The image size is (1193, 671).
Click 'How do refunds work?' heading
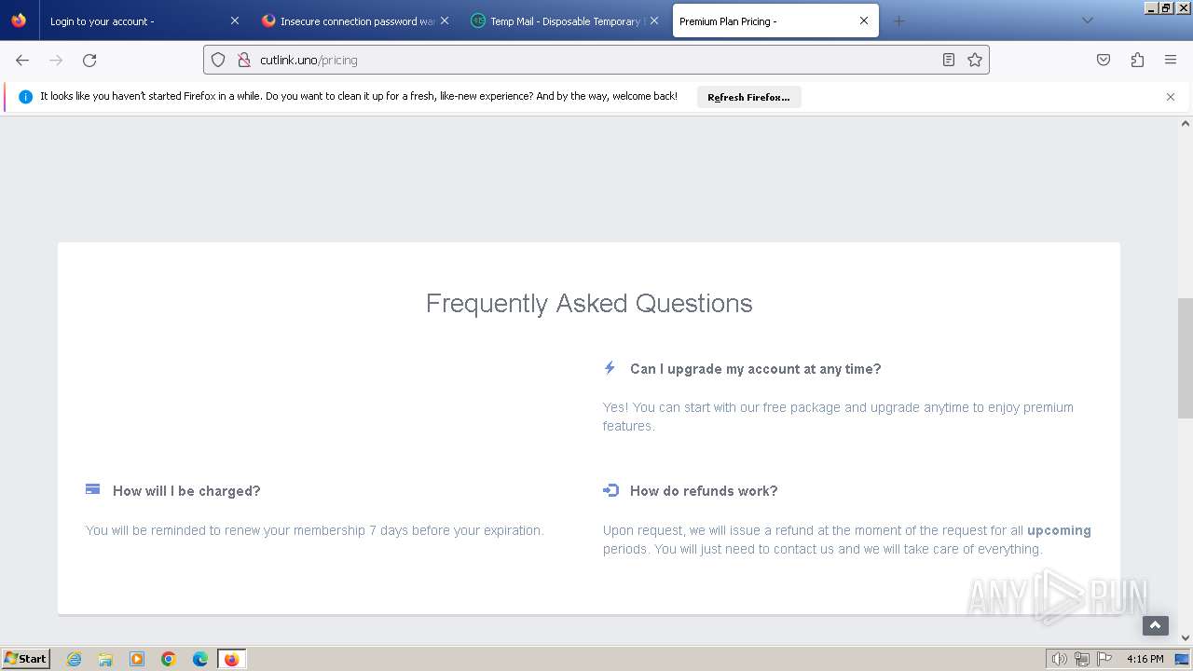(704, 491)
